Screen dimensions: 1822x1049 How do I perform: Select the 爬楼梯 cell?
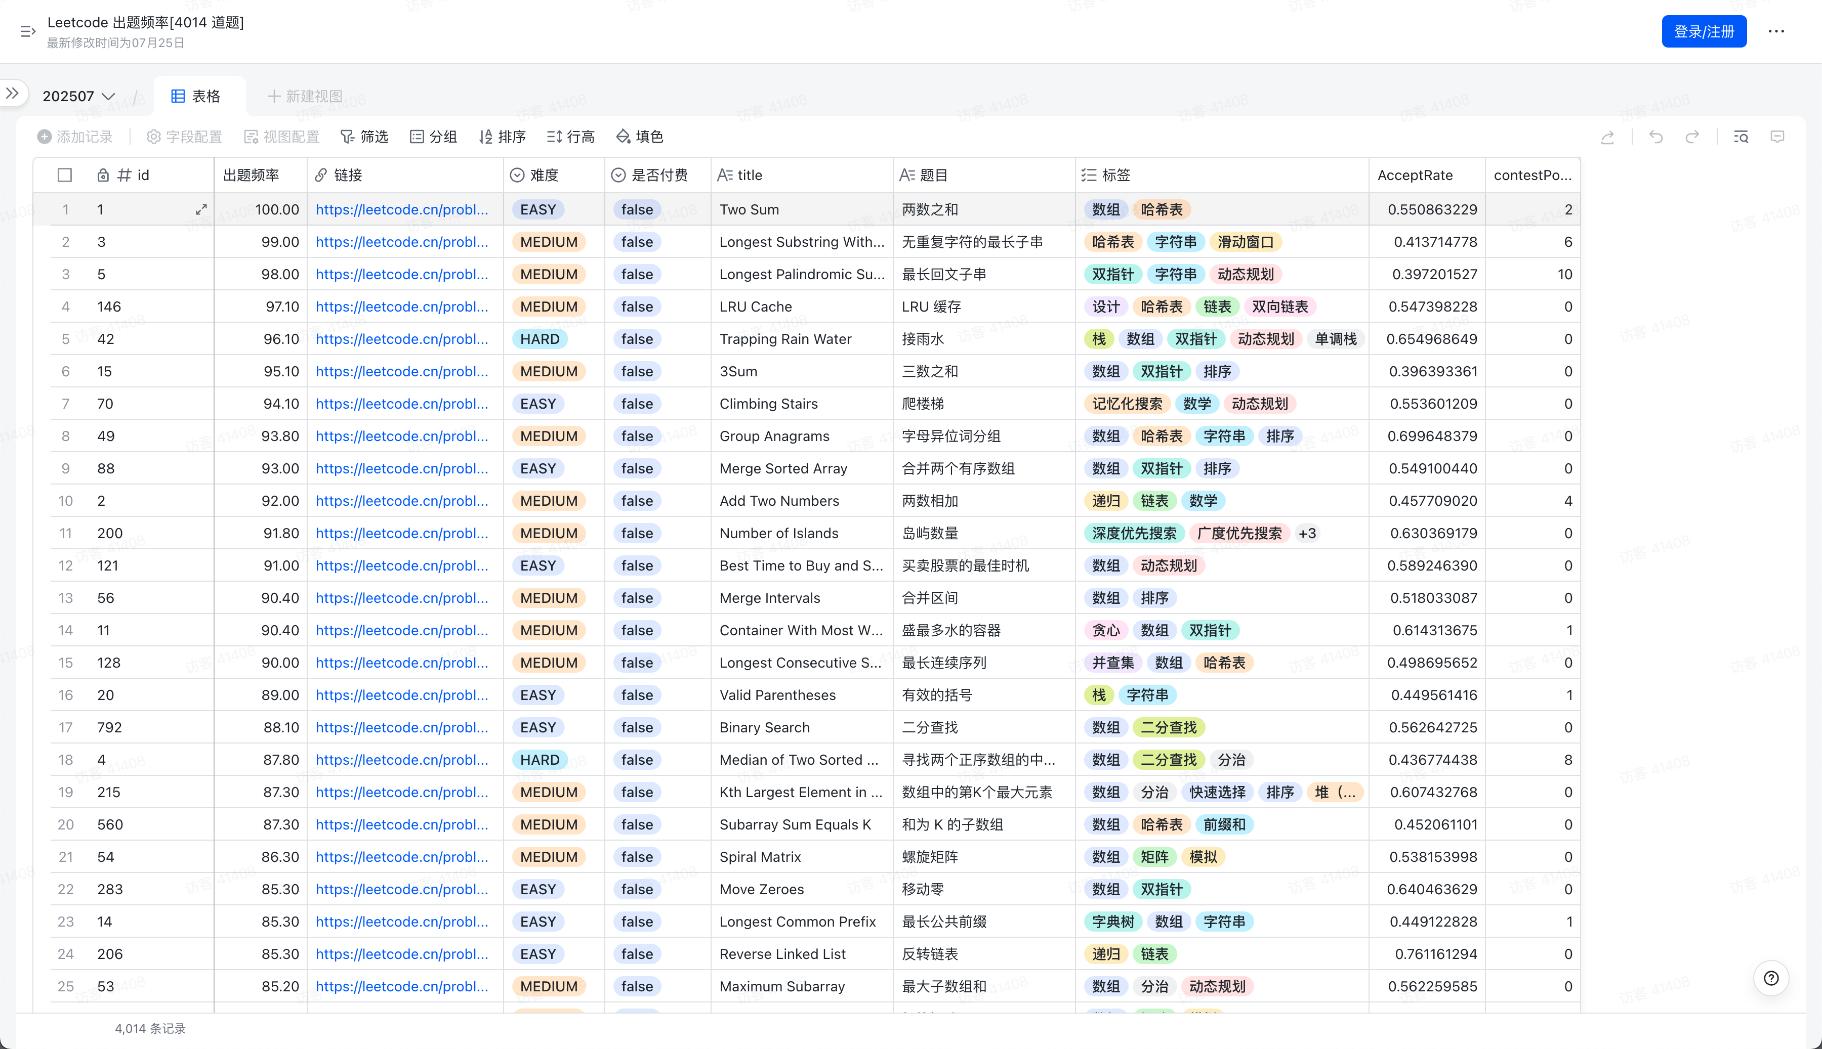click(x=984, y=404)
